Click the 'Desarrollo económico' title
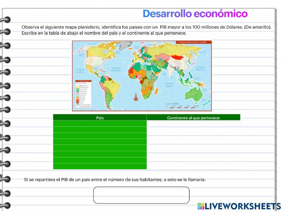This screenshot has width=283, height=212. [x=196, y=13]
